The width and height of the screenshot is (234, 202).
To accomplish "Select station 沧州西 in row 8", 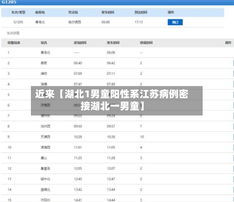I will click(45, 126).
